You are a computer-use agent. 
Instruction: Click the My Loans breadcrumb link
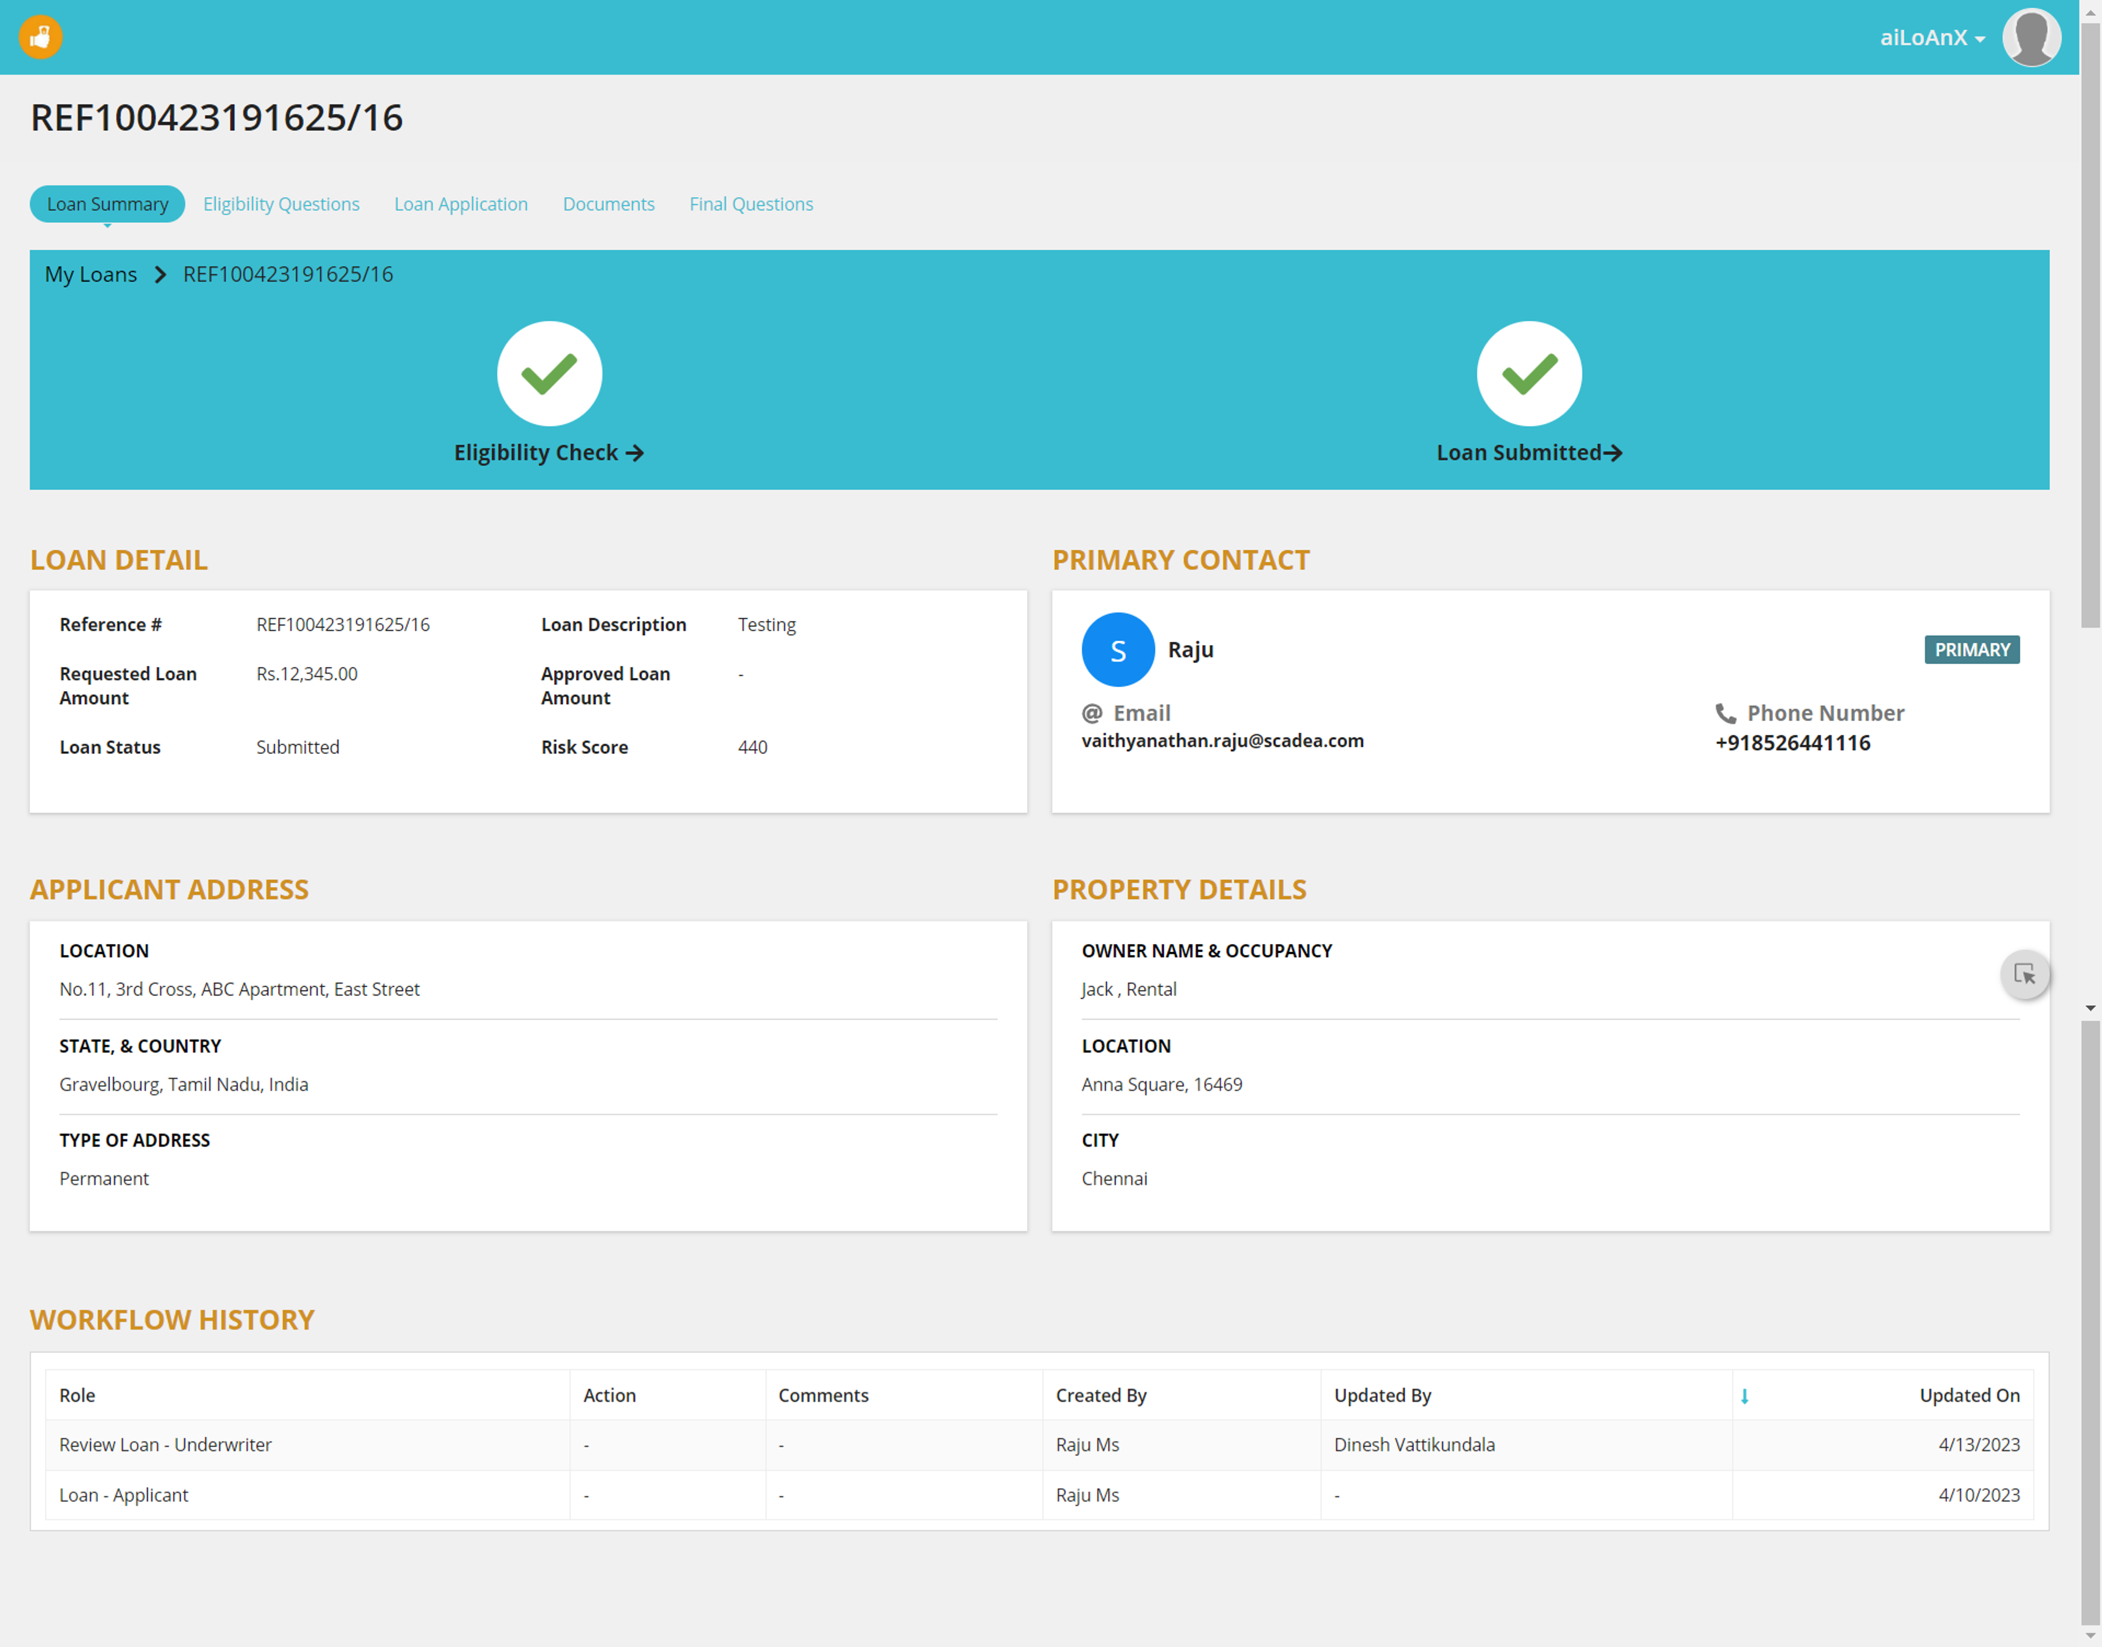pos(91,275)
